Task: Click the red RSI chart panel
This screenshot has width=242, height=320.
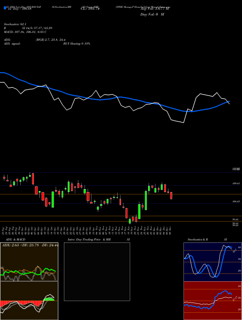Action: point(212,301)
